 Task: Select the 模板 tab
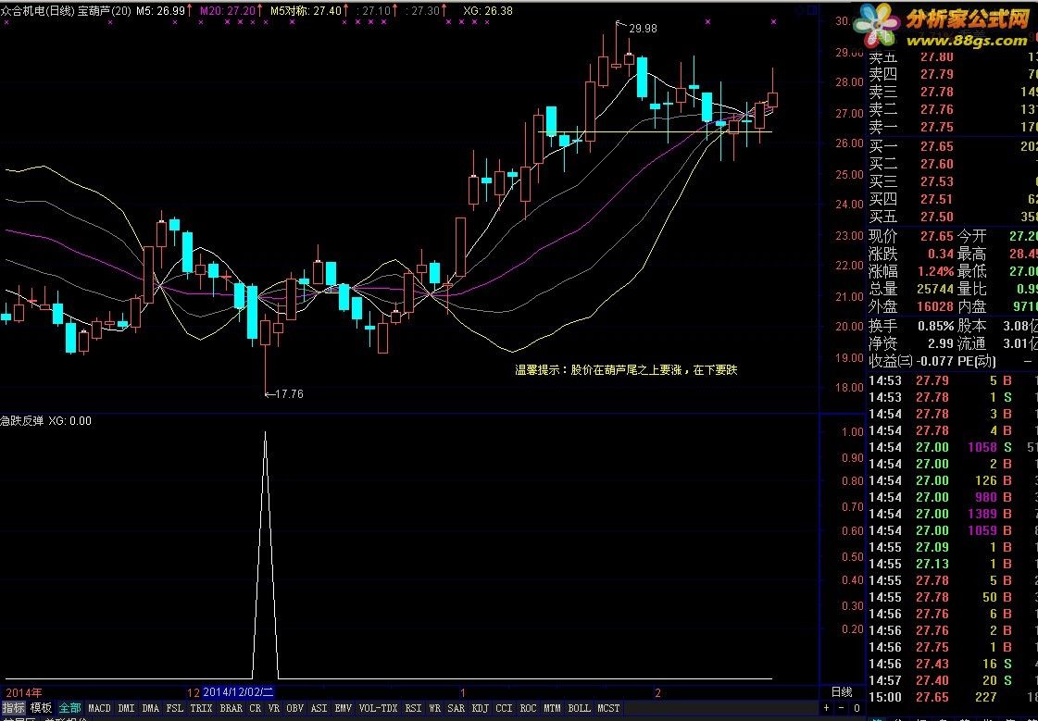[42, 708]
